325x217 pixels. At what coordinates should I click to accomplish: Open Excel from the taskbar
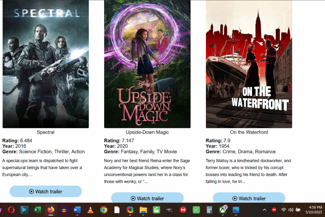tap(37, 210)
